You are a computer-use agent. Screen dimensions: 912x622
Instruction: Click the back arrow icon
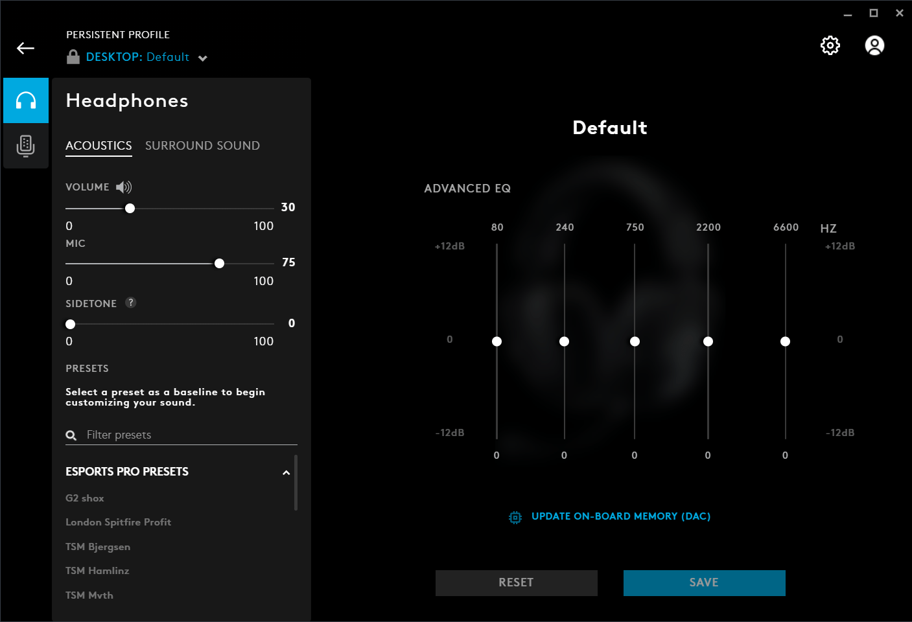point(25,49)
